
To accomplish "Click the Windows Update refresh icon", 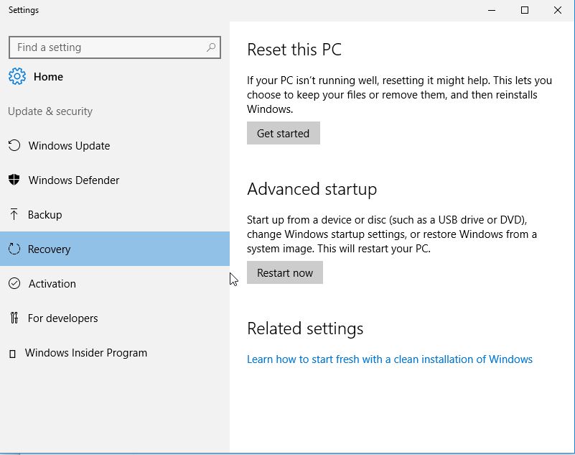I will pos(14,145).
